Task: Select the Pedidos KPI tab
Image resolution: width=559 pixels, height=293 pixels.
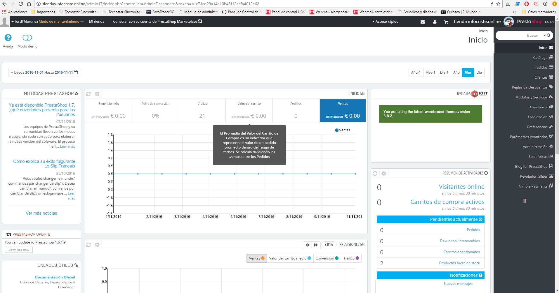Action: 296,110
